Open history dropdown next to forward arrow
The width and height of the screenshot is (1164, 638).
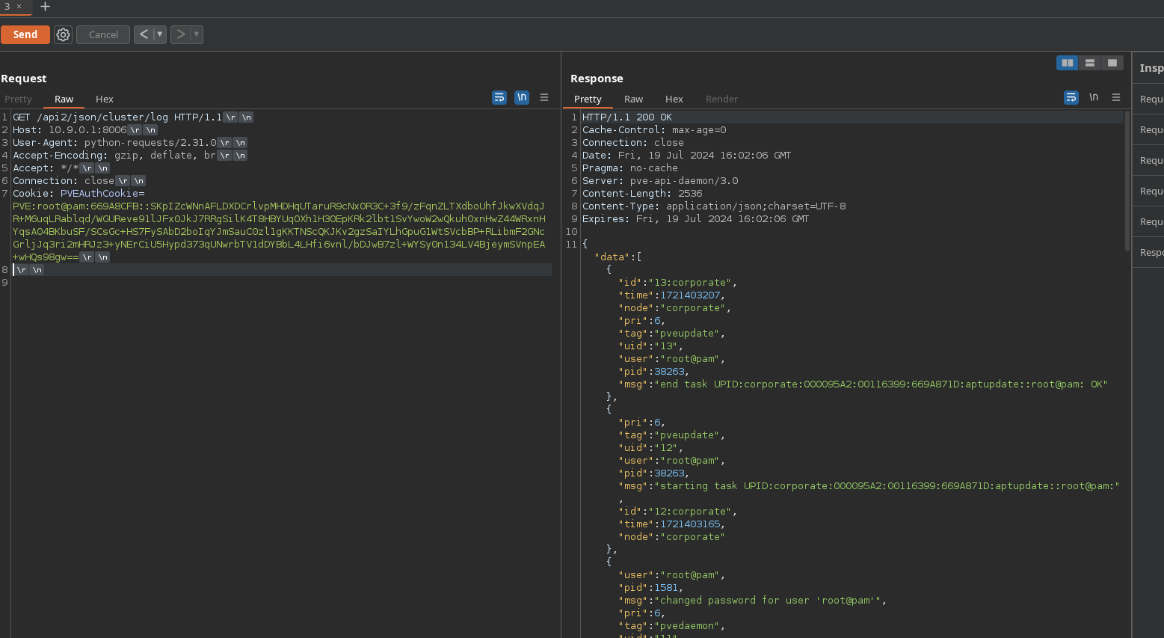pyautogui.click(x=197, y=34)
